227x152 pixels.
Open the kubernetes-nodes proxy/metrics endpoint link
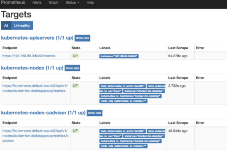click(35, 88)
